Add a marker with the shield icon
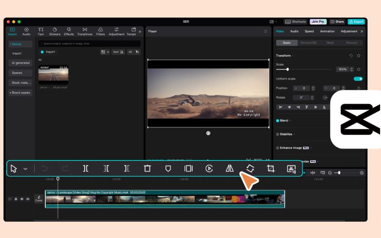 click(x=168, y=169)
